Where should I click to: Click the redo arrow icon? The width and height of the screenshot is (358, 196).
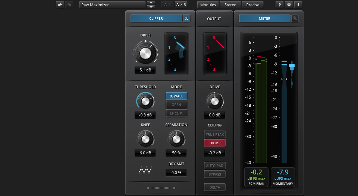69,5
